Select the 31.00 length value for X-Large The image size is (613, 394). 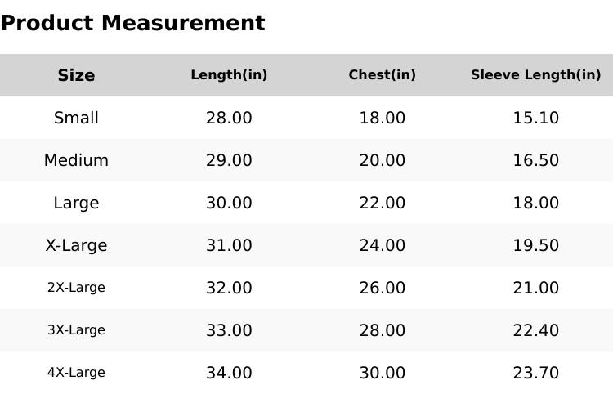point(229,245)
